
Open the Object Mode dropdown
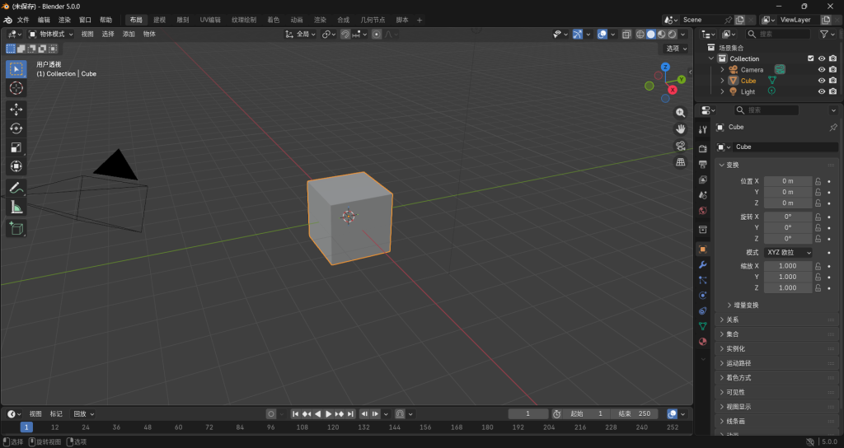point(51,34)
